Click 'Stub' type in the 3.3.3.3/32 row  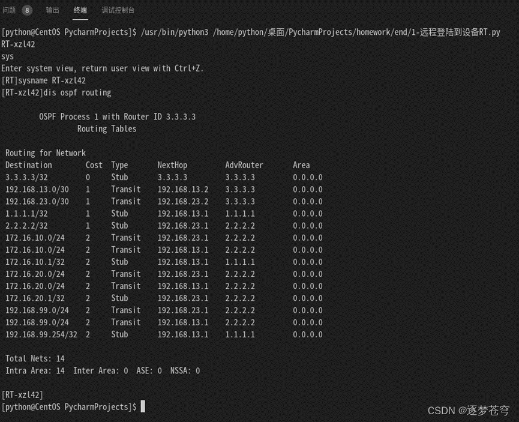(119, 177)
